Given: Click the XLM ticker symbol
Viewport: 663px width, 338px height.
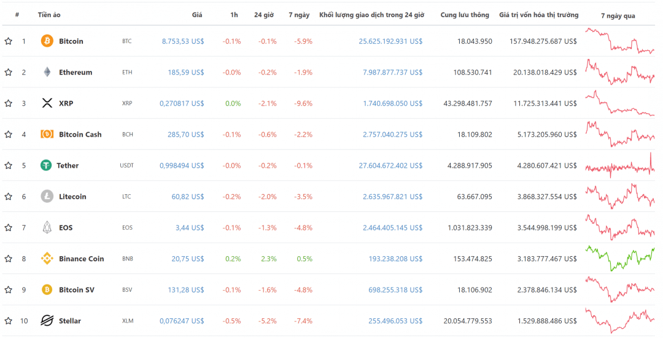Looking at the screenshot, I should point(128,321).
